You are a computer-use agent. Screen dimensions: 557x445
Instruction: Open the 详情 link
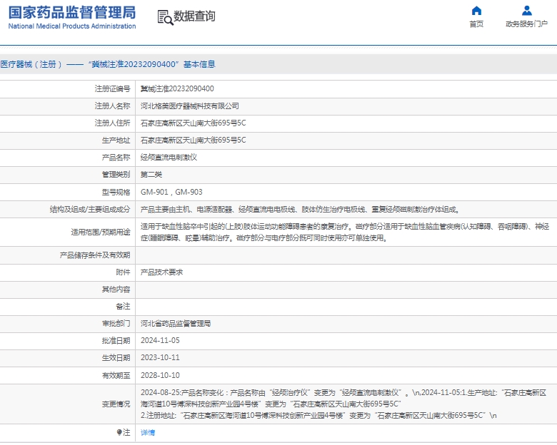point(148,433)
